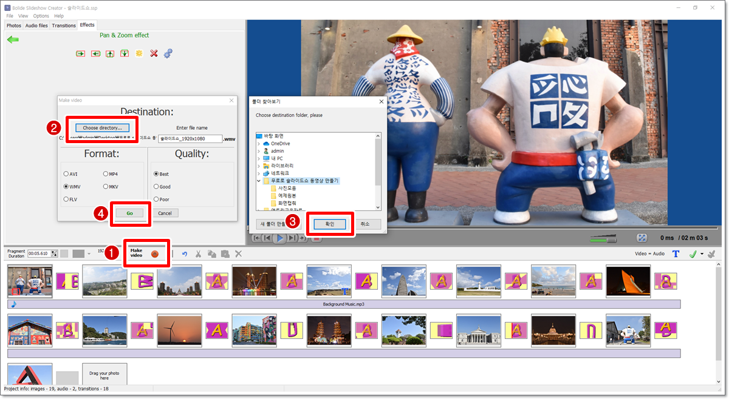
Task: Click the purple U transition icon
Action: (x=292, y=330)
